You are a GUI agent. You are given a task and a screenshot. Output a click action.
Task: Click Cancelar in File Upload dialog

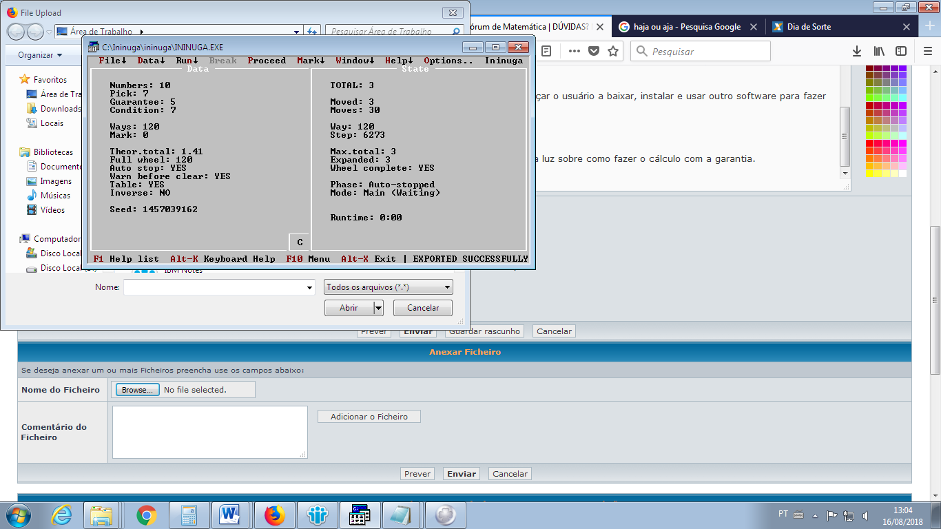[423, 308]
